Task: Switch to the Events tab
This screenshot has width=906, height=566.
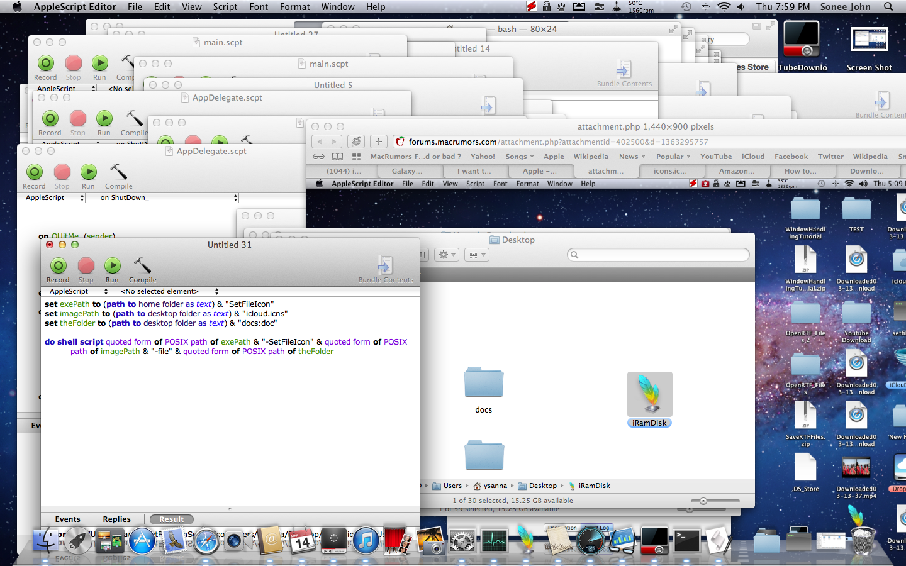Action: pos(67,519)
